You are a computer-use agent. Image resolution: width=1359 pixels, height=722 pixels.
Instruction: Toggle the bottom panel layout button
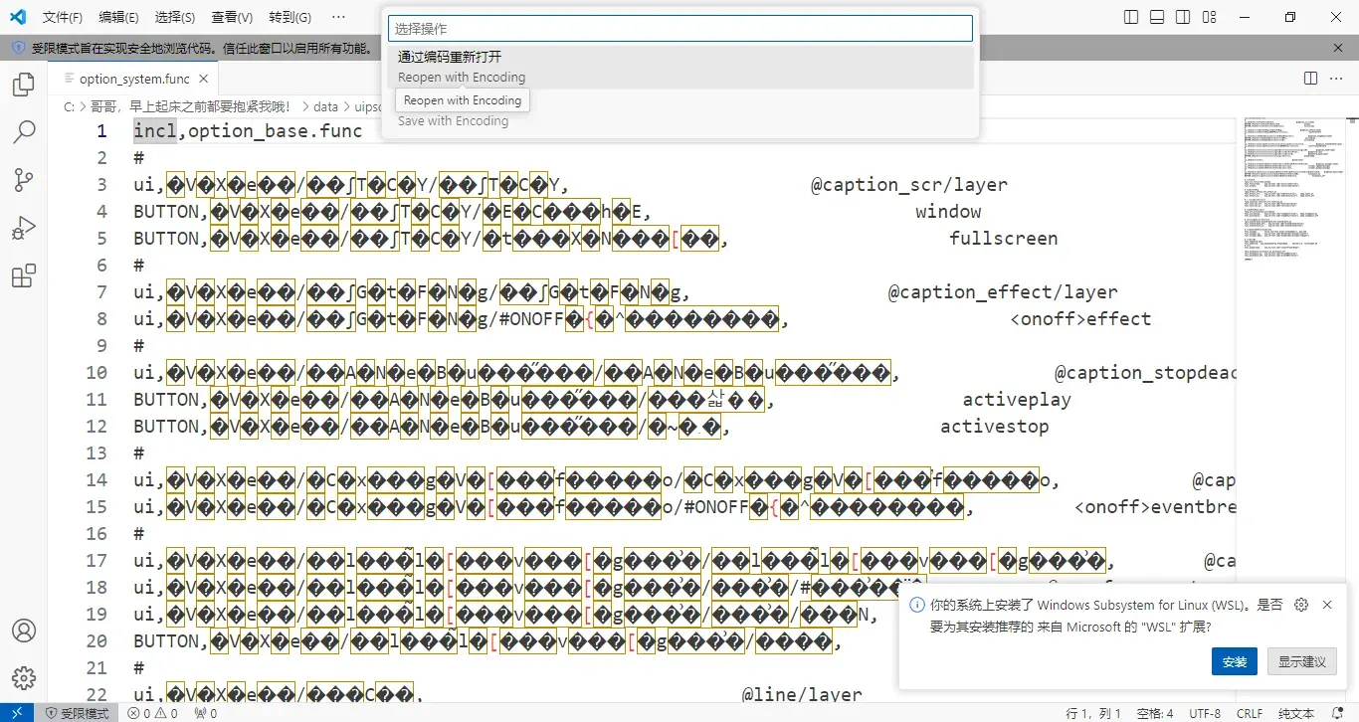point(1157,17)
